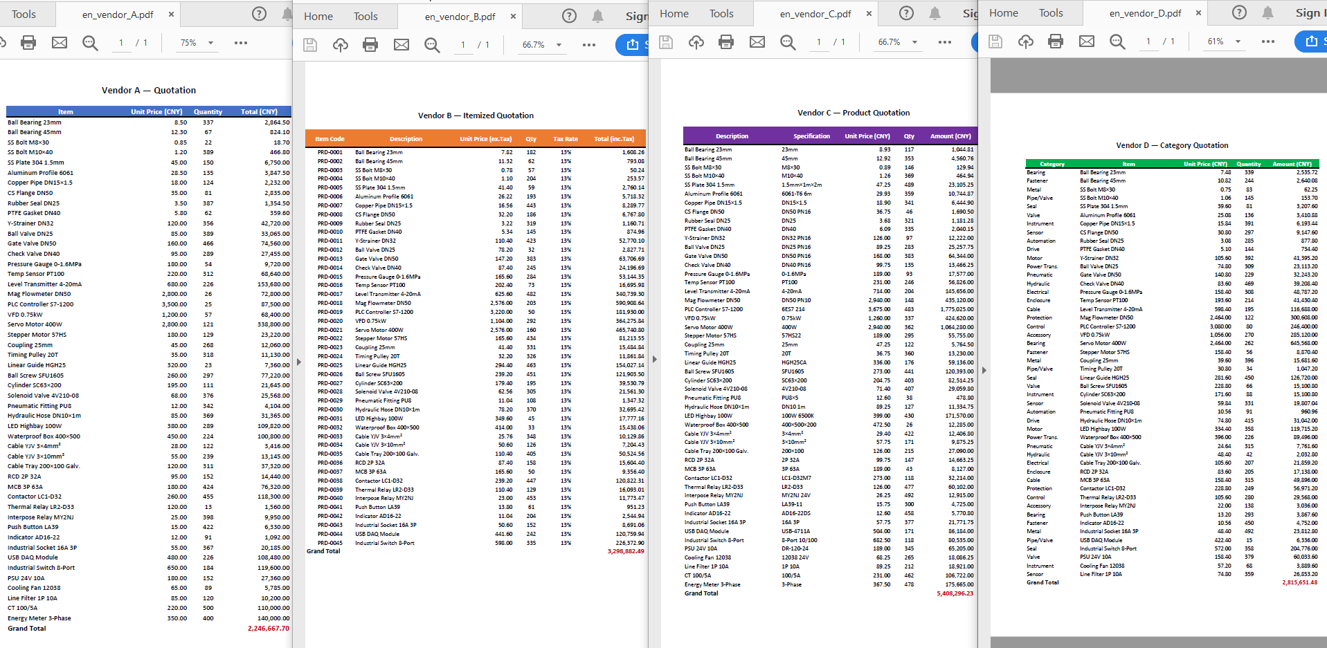The width and height of the screenshot is (1327, 648).
Task: Open the ellipsis menu in en_vendor_C.pdf toolbar
Action: coord(945,42)
